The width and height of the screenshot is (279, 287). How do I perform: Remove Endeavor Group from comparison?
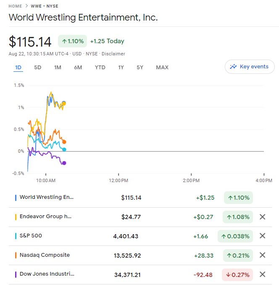point(263,217)
